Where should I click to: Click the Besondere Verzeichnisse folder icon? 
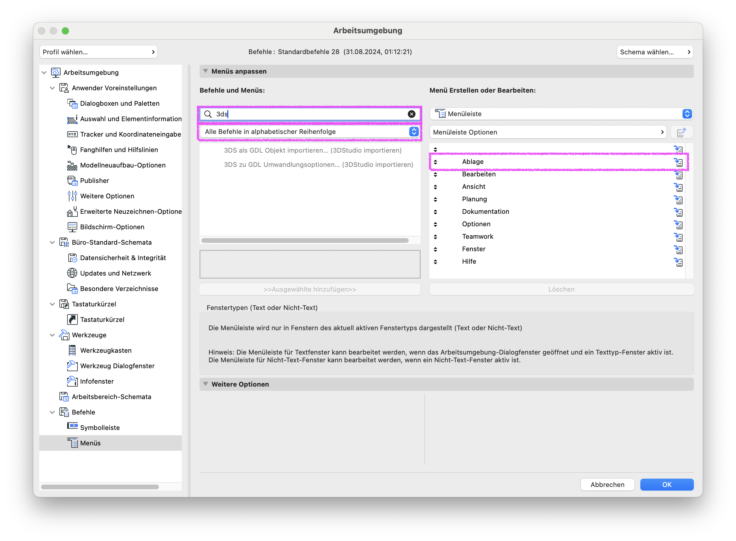coord(72,289)
